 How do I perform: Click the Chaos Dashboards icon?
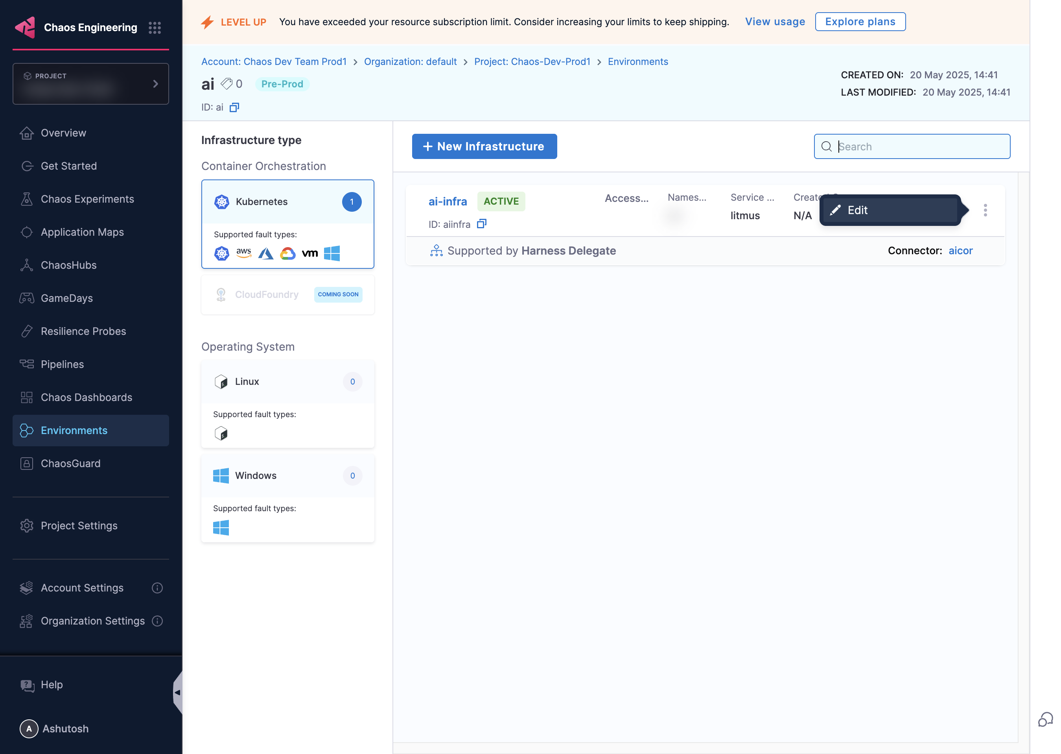pos(27,397)
